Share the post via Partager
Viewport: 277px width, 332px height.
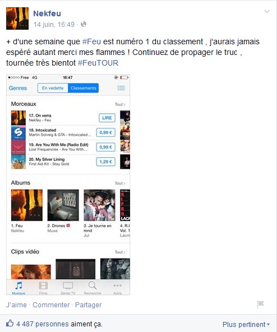88,305
